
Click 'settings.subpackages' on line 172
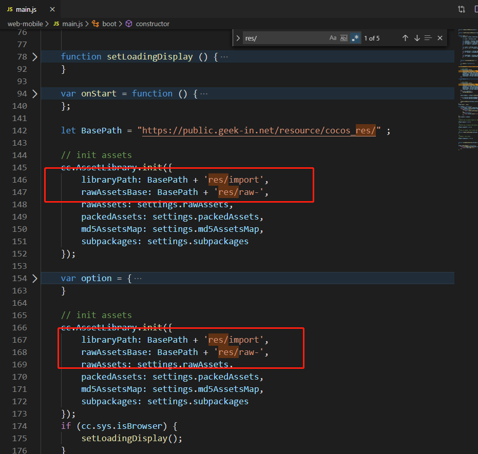(198, 402)
